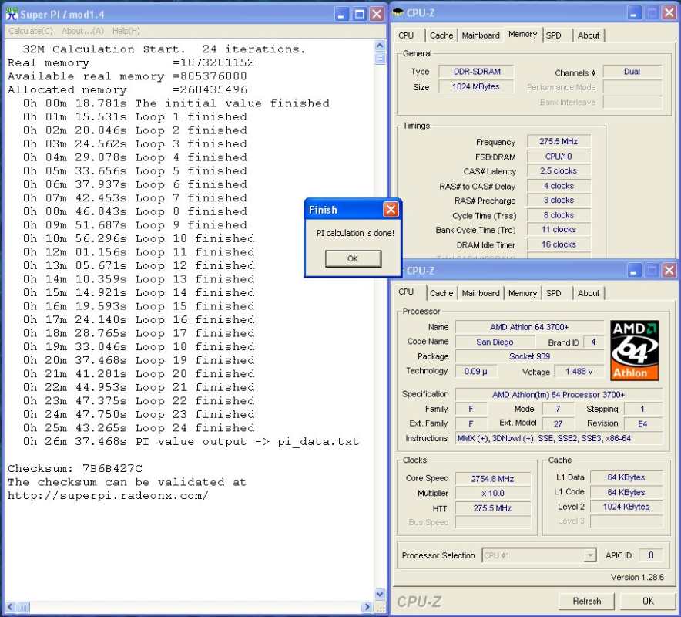
Task: Minimize the Super PI window
Action: (x=342, y=15)
